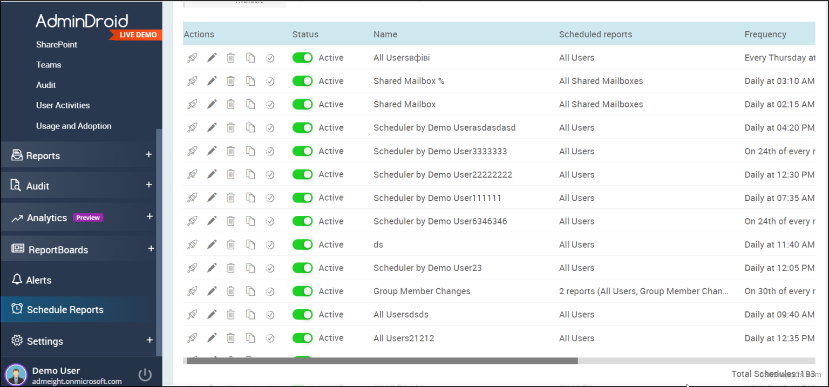Screen dimensions: 829x387
Task: Click the 'Daily at 09:40 AM' frequency cell
Action: tap(779, 314)
